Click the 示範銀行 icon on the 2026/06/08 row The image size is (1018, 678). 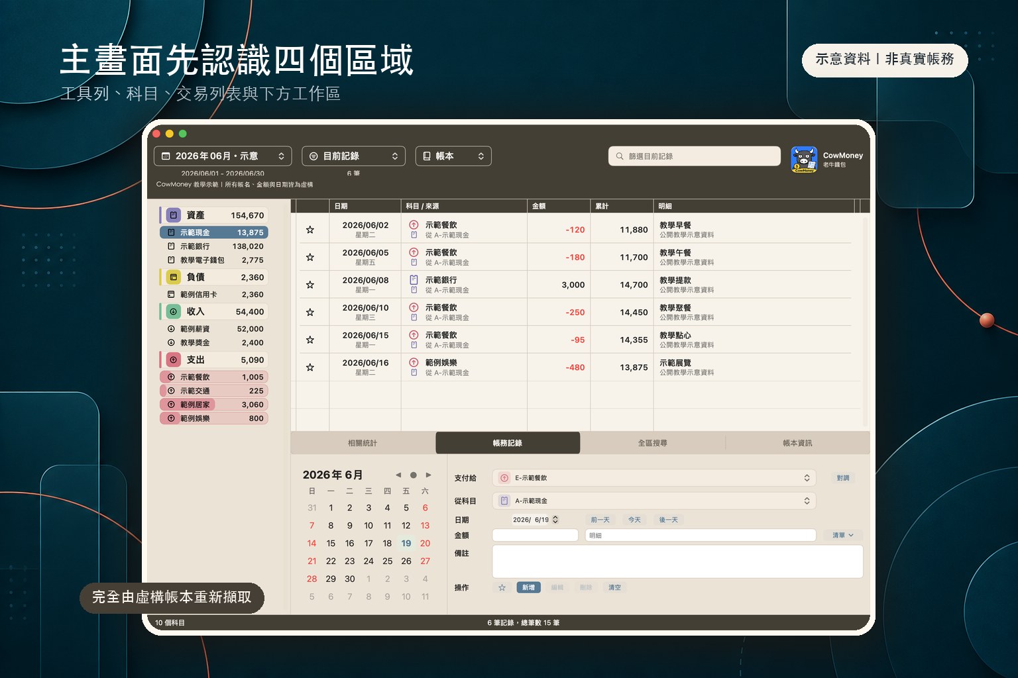[414, 280]
